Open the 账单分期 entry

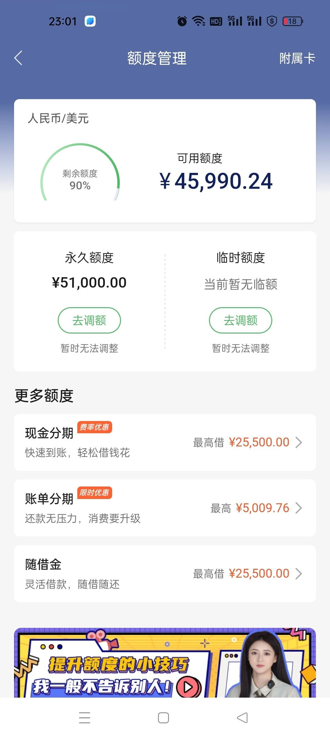pos(165,508)
